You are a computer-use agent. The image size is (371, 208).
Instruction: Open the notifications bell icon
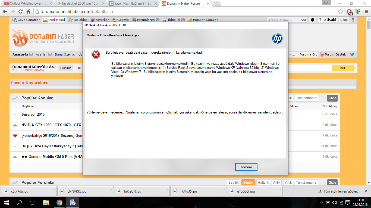[313, 20]
